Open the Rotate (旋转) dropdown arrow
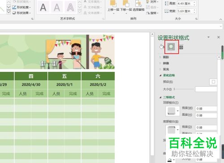 tap(158, 13)
